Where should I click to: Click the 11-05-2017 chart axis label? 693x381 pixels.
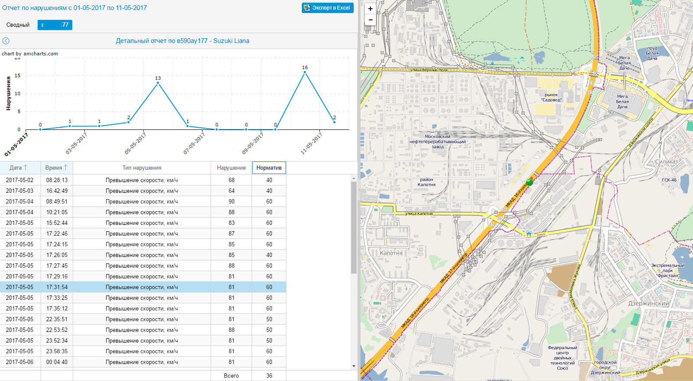click(x=311, y=144)
